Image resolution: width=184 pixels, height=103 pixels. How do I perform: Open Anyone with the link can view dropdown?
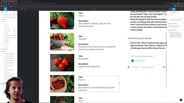(x=145, y=56)
